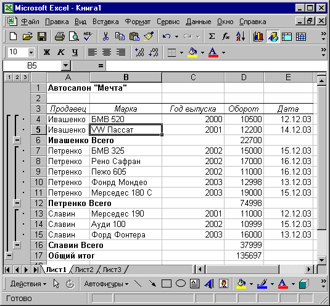Insert WordArt object
330x306 pixels.
(209, 284)
